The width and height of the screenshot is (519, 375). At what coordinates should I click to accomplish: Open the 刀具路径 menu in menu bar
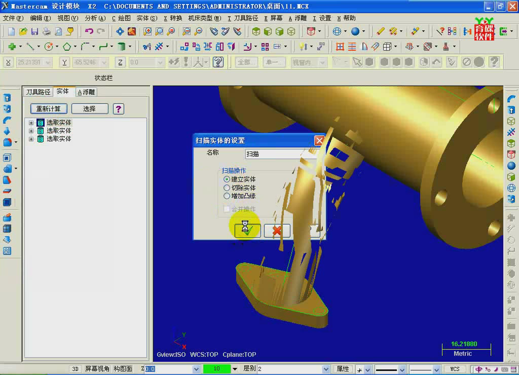pos(243,18)
